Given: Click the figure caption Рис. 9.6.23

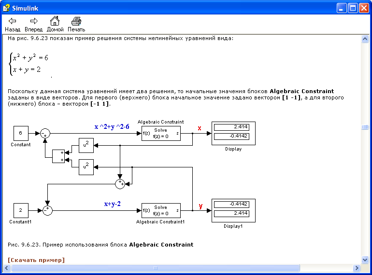Looking at the screenshot, I should point(100,245).
